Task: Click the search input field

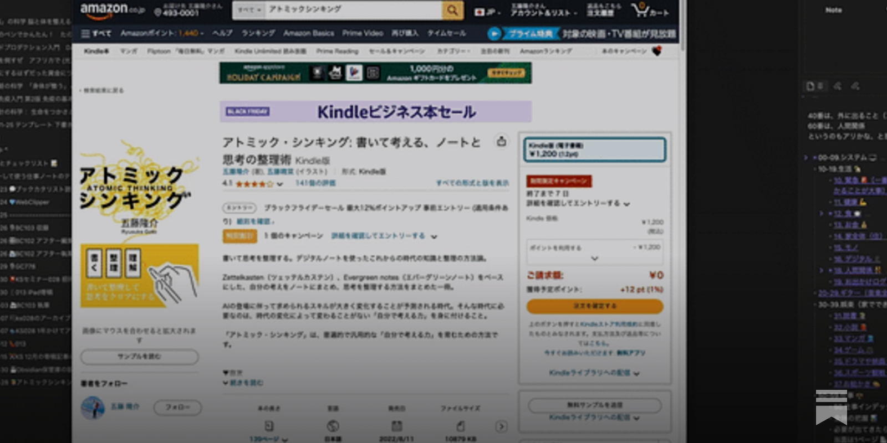Action: click(x=353, y=10)
